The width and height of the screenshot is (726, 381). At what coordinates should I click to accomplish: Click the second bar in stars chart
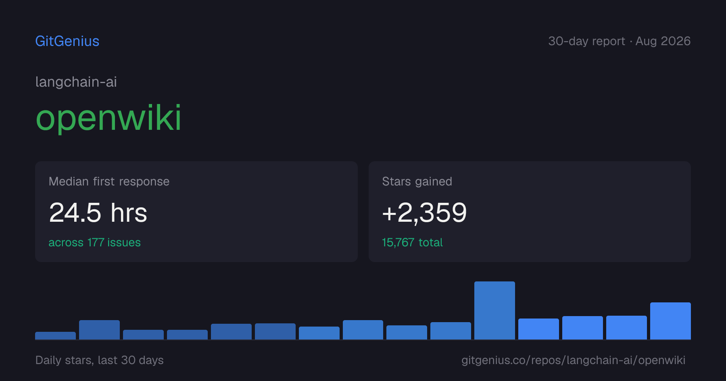[99, 330]
